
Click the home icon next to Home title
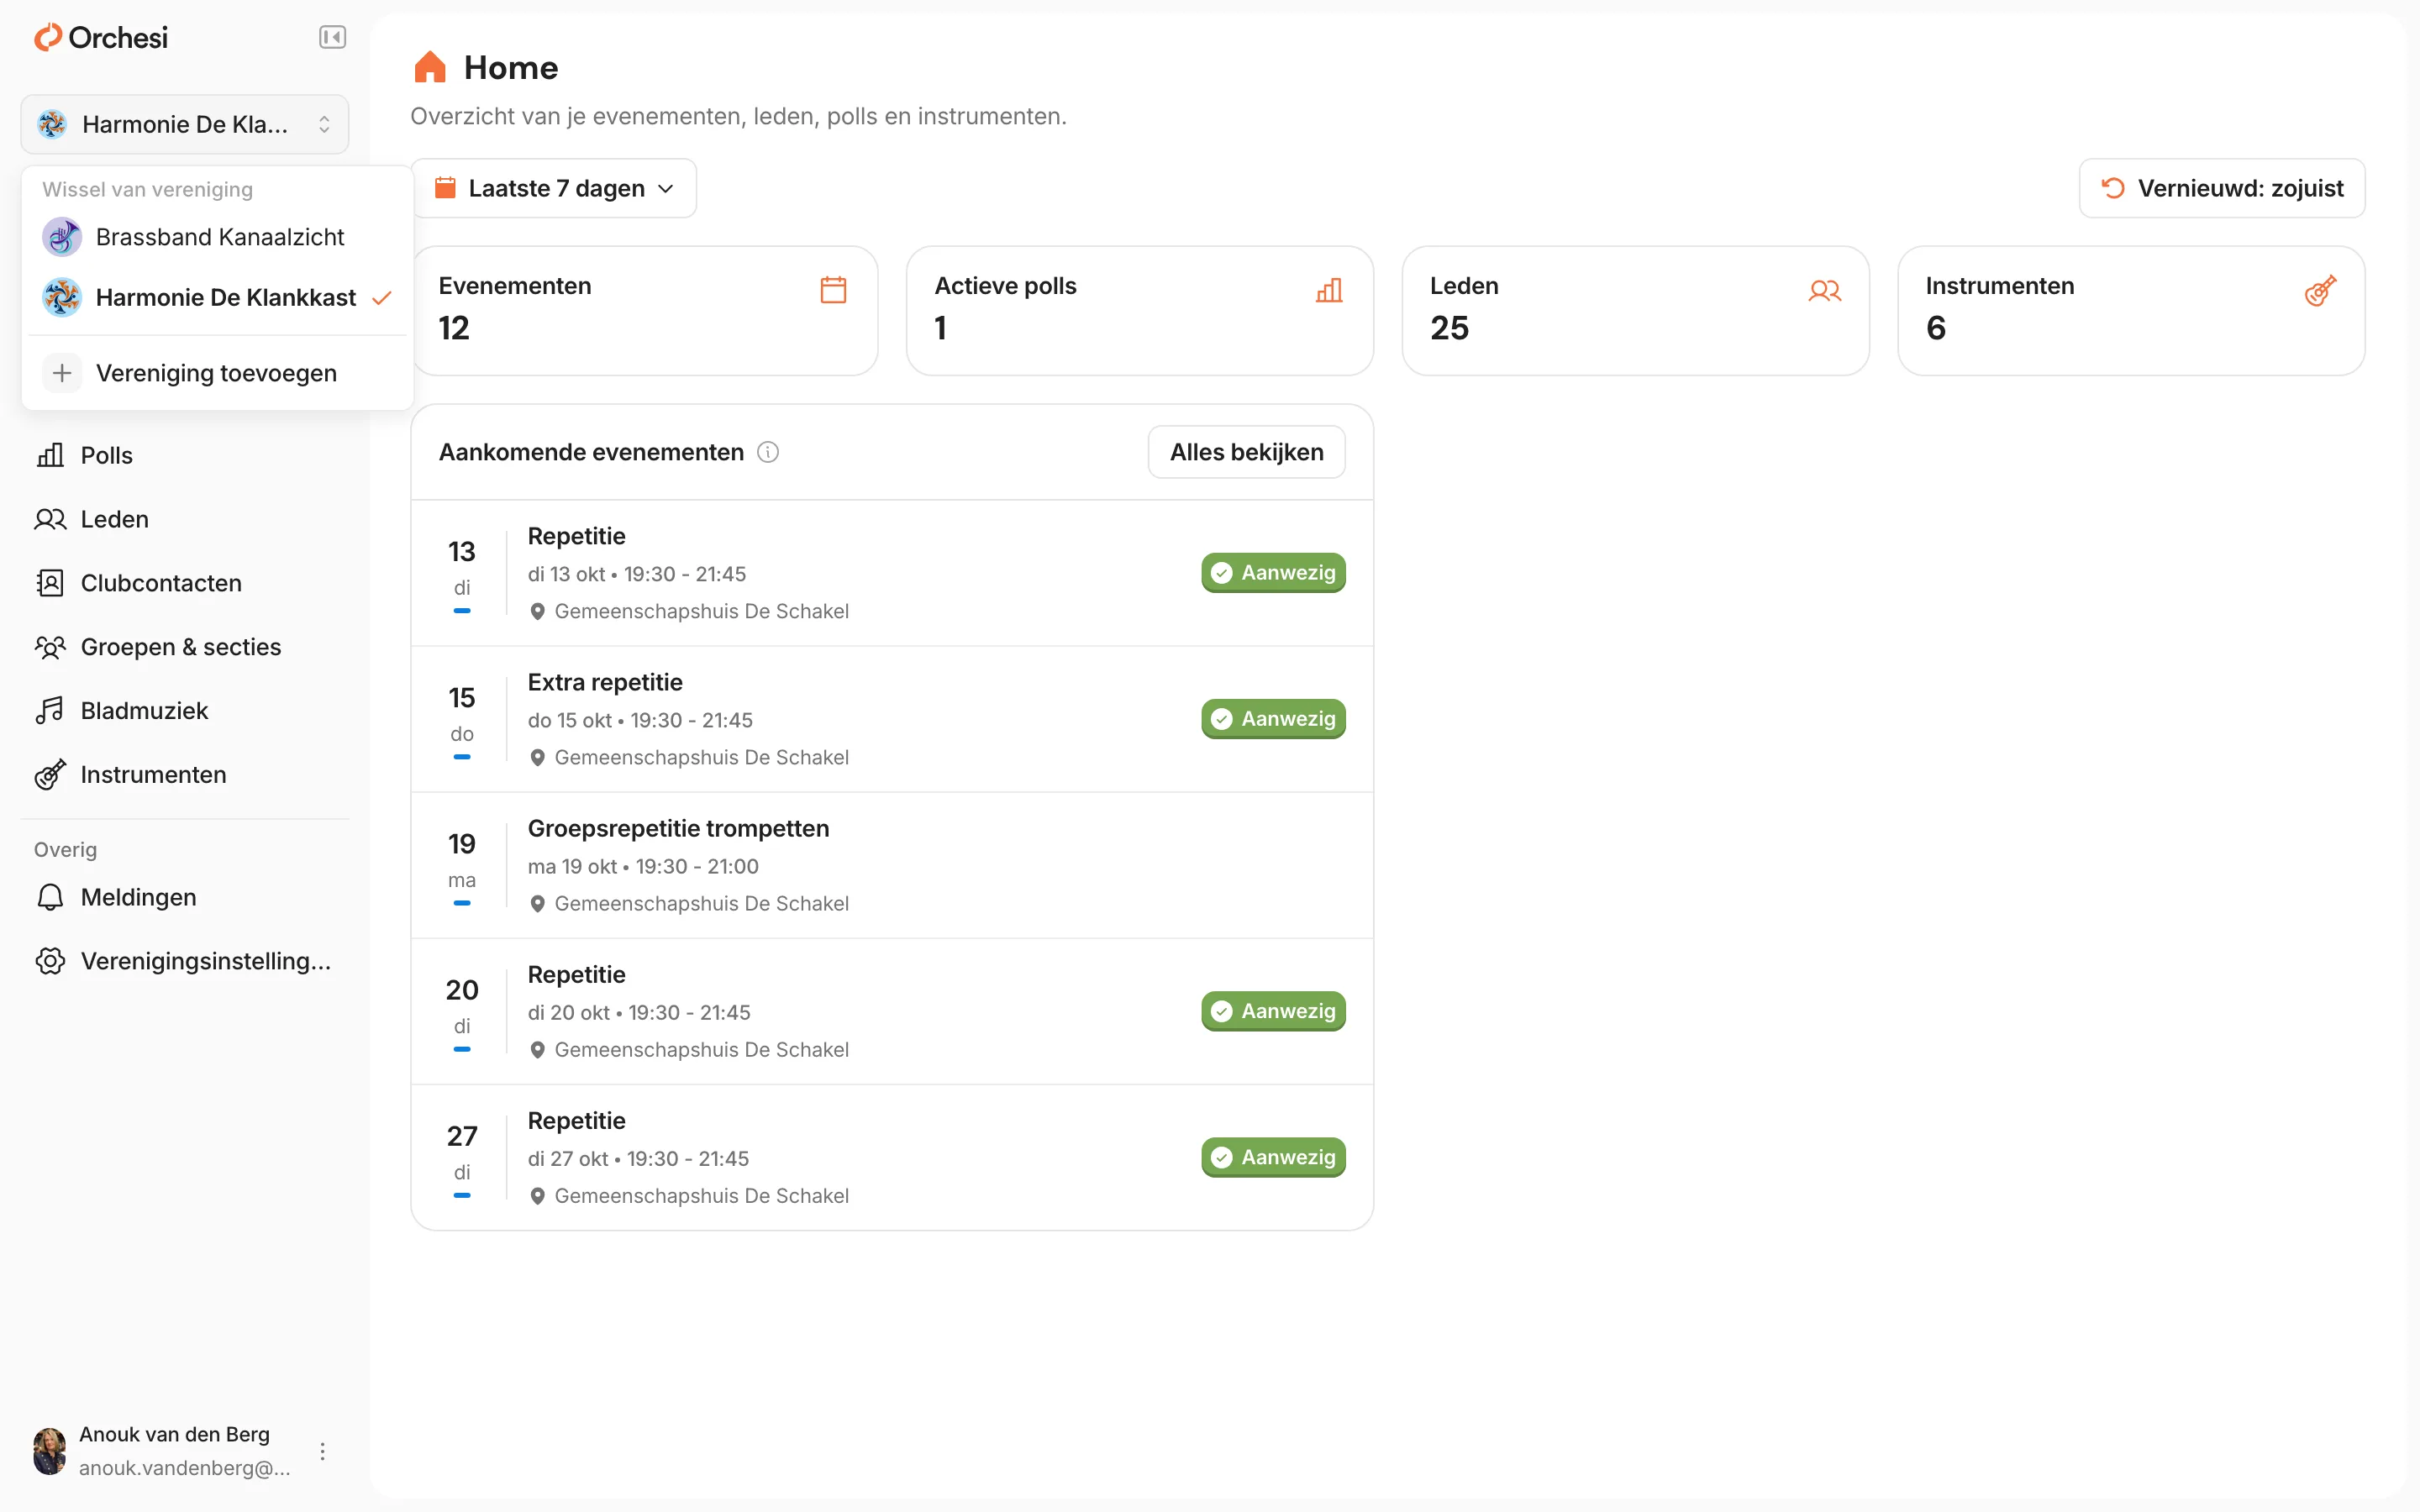(430, 67)
